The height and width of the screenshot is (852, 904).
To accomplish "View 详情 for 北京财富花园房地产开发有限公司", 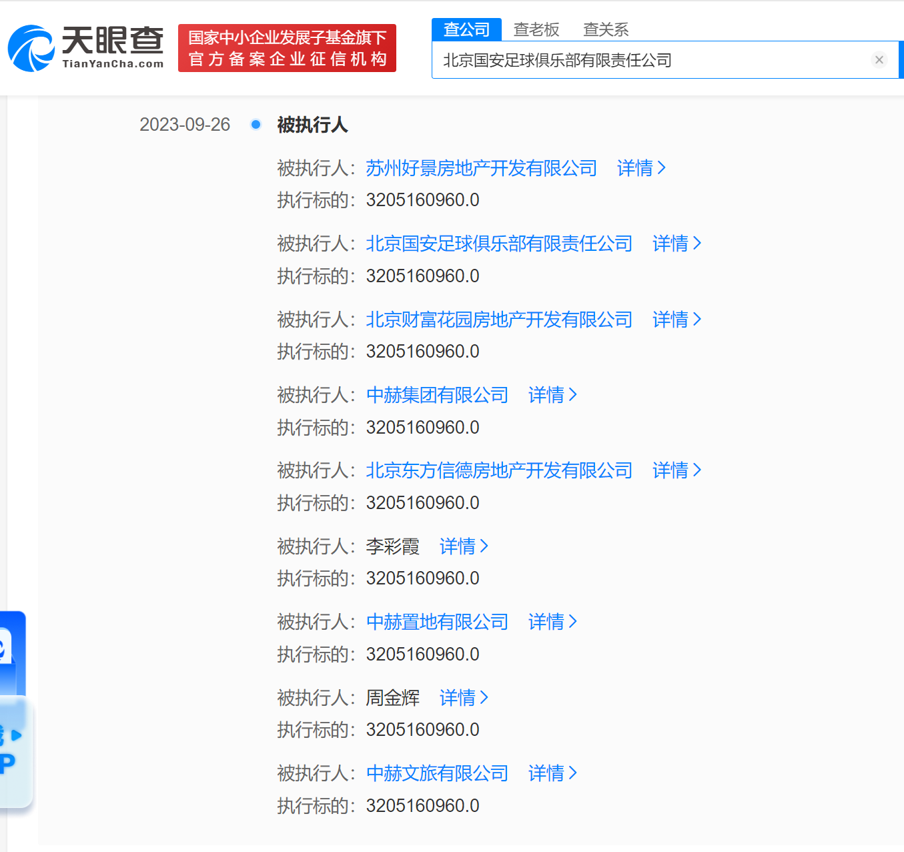I will tap(677, 320).
